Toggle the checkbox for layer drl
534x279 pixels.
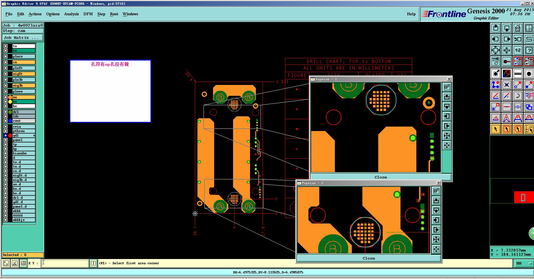click(6, 112)
